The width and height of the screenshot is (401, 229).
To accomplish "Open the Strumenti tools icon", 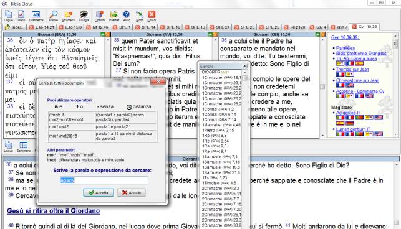I will click(68, 16).
